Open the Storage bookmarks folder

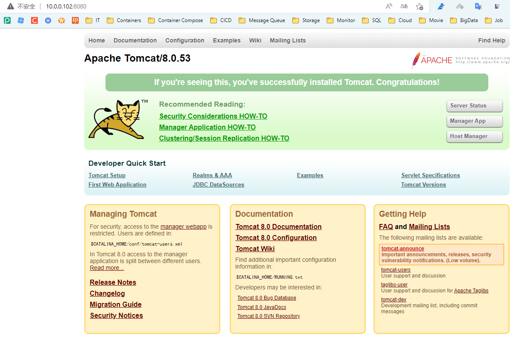306,20
